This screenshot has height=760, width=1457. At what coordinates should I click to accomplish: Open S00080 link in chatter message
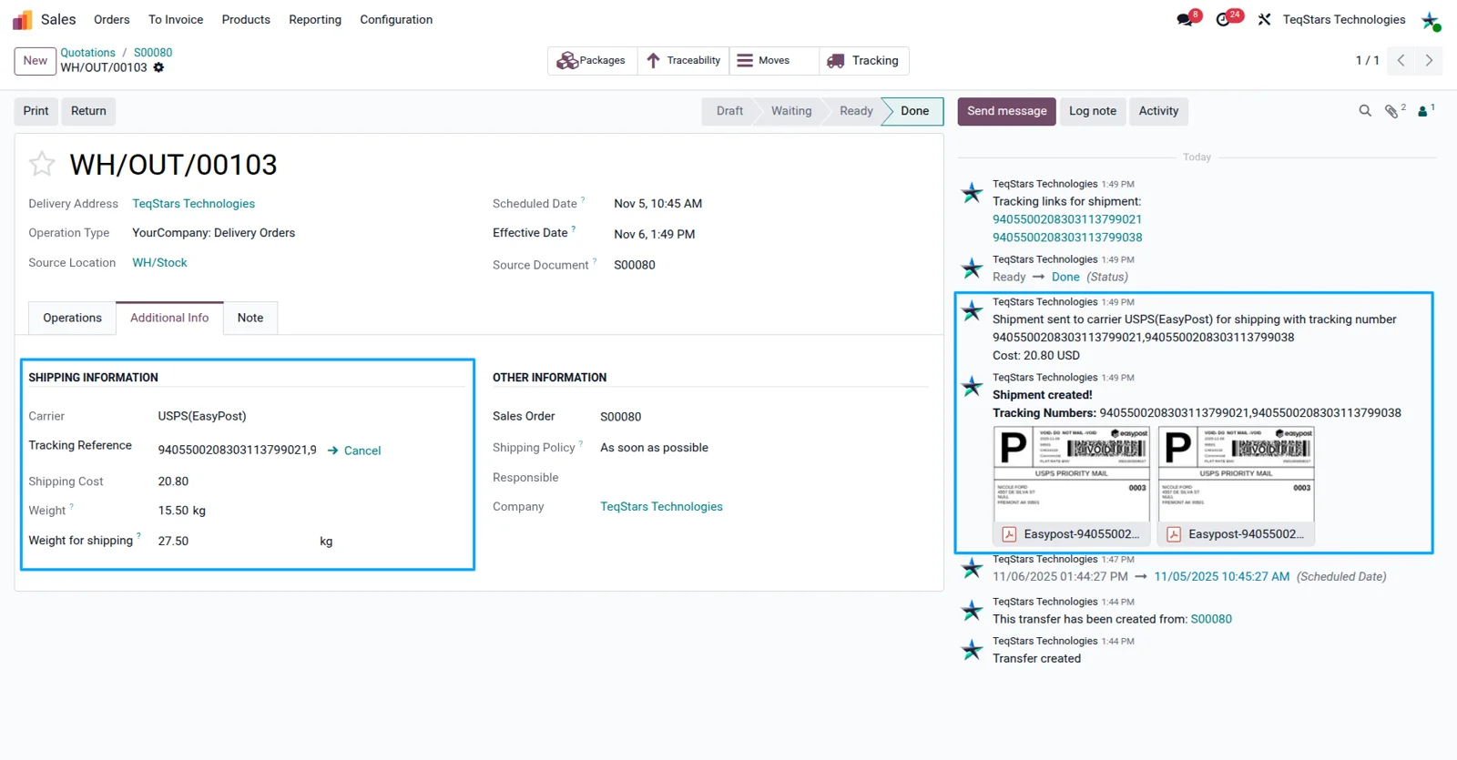[x=1211, y=619]
